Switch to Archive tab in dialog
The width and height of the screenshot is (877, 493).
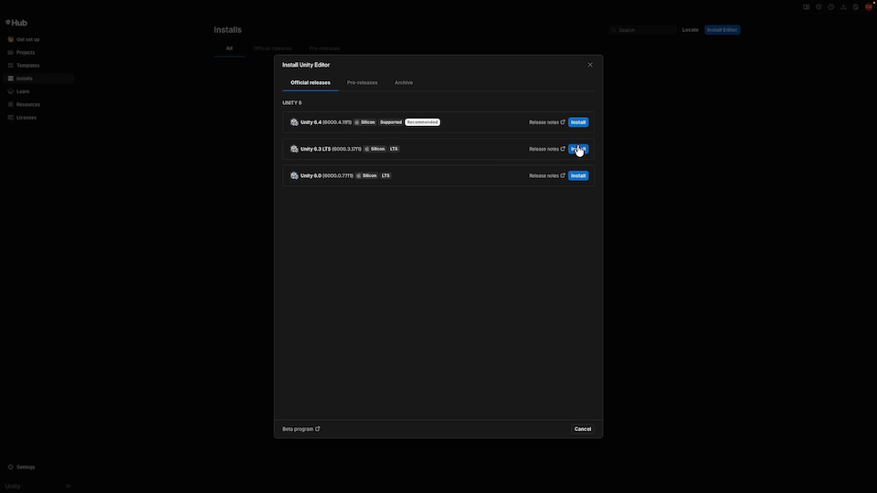pos(403,83)
